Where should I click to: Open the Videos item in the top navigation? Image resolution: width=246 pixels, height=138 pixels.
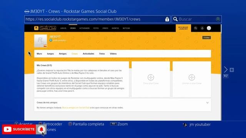(x=105, y=28)
